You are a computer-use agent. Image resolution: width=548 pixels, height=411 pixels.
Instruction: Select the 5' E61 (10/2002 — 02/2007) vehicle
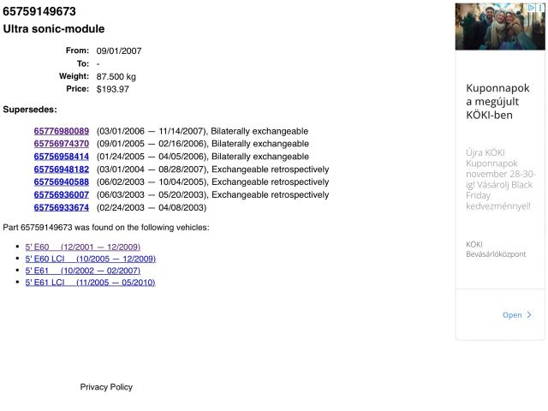[82, 271]
